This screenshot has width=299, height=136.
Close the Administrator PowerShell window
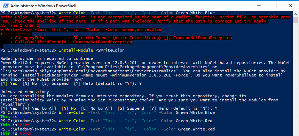tap(291, 6)
